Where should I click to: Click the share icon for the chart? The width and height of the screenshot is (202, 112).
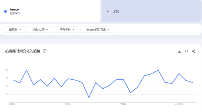tap(194, 51)
